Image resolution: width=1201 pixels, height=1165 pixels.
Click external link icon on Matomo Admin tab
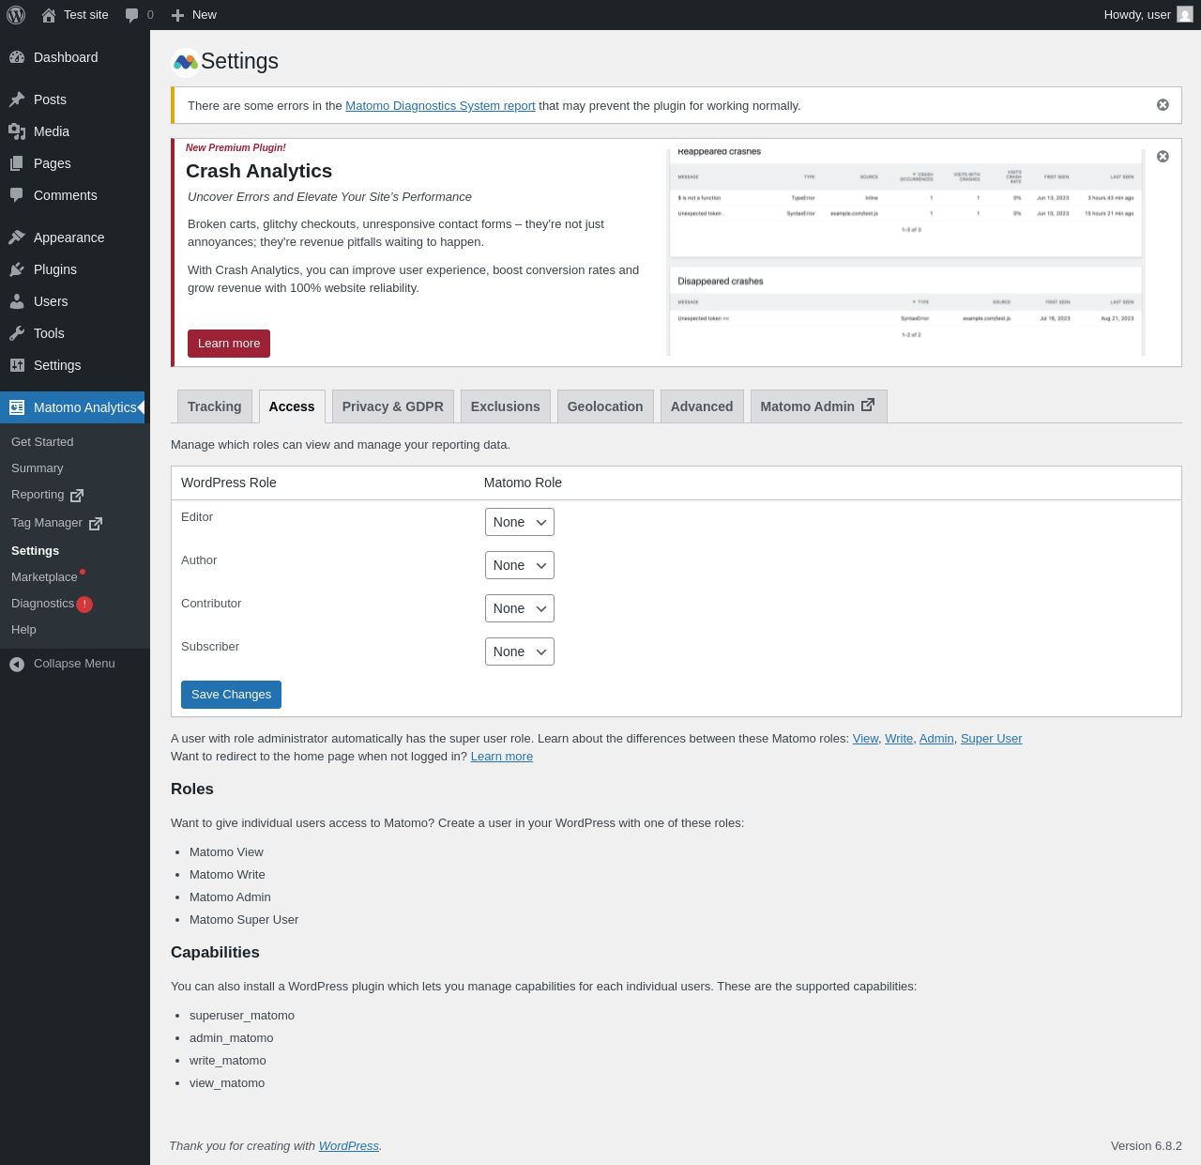click(868, 405)
